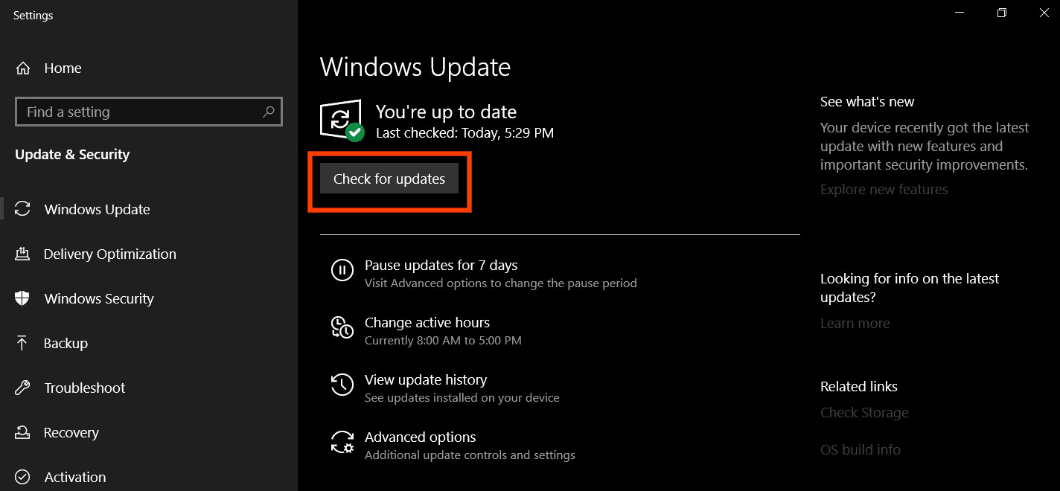Select Pause updates for 7 days
Image resolution: width=1060 pixels, height=491 pixels.
click(x=441, y=266)
